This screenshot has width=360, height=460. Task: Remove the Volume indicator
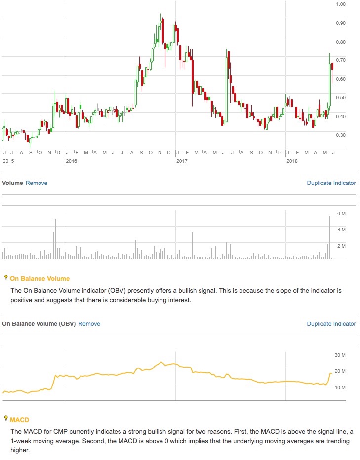click(x=37, y=183)
